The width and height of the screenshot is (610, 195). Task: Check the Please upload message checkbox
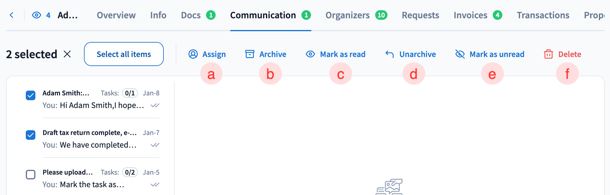click(x=31, y=175)
